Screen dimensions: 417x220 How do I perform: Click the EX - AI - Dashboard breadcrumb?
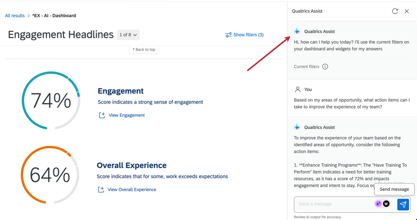point(54,16)
